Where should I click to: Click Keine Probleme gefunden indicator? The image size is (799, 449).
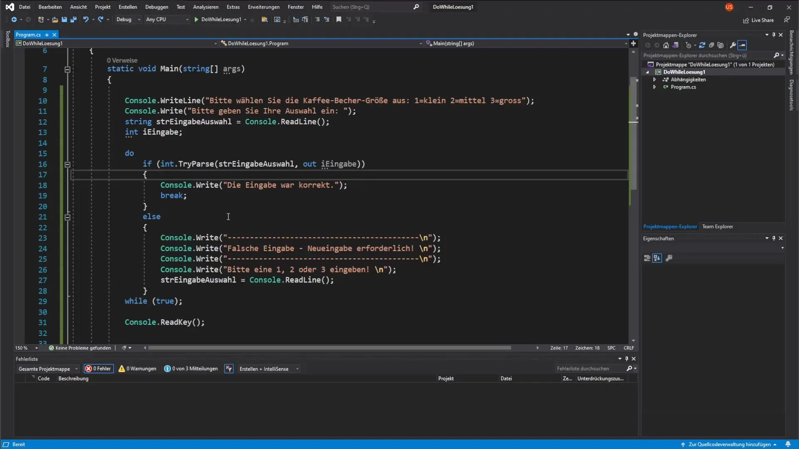click(80, 348)
